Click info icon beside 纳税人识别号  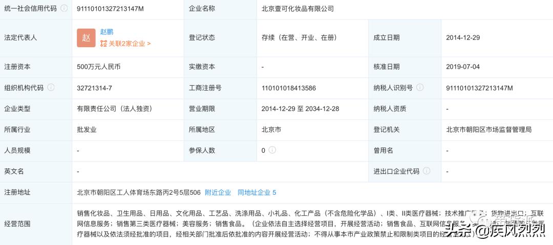pos(420,88)
